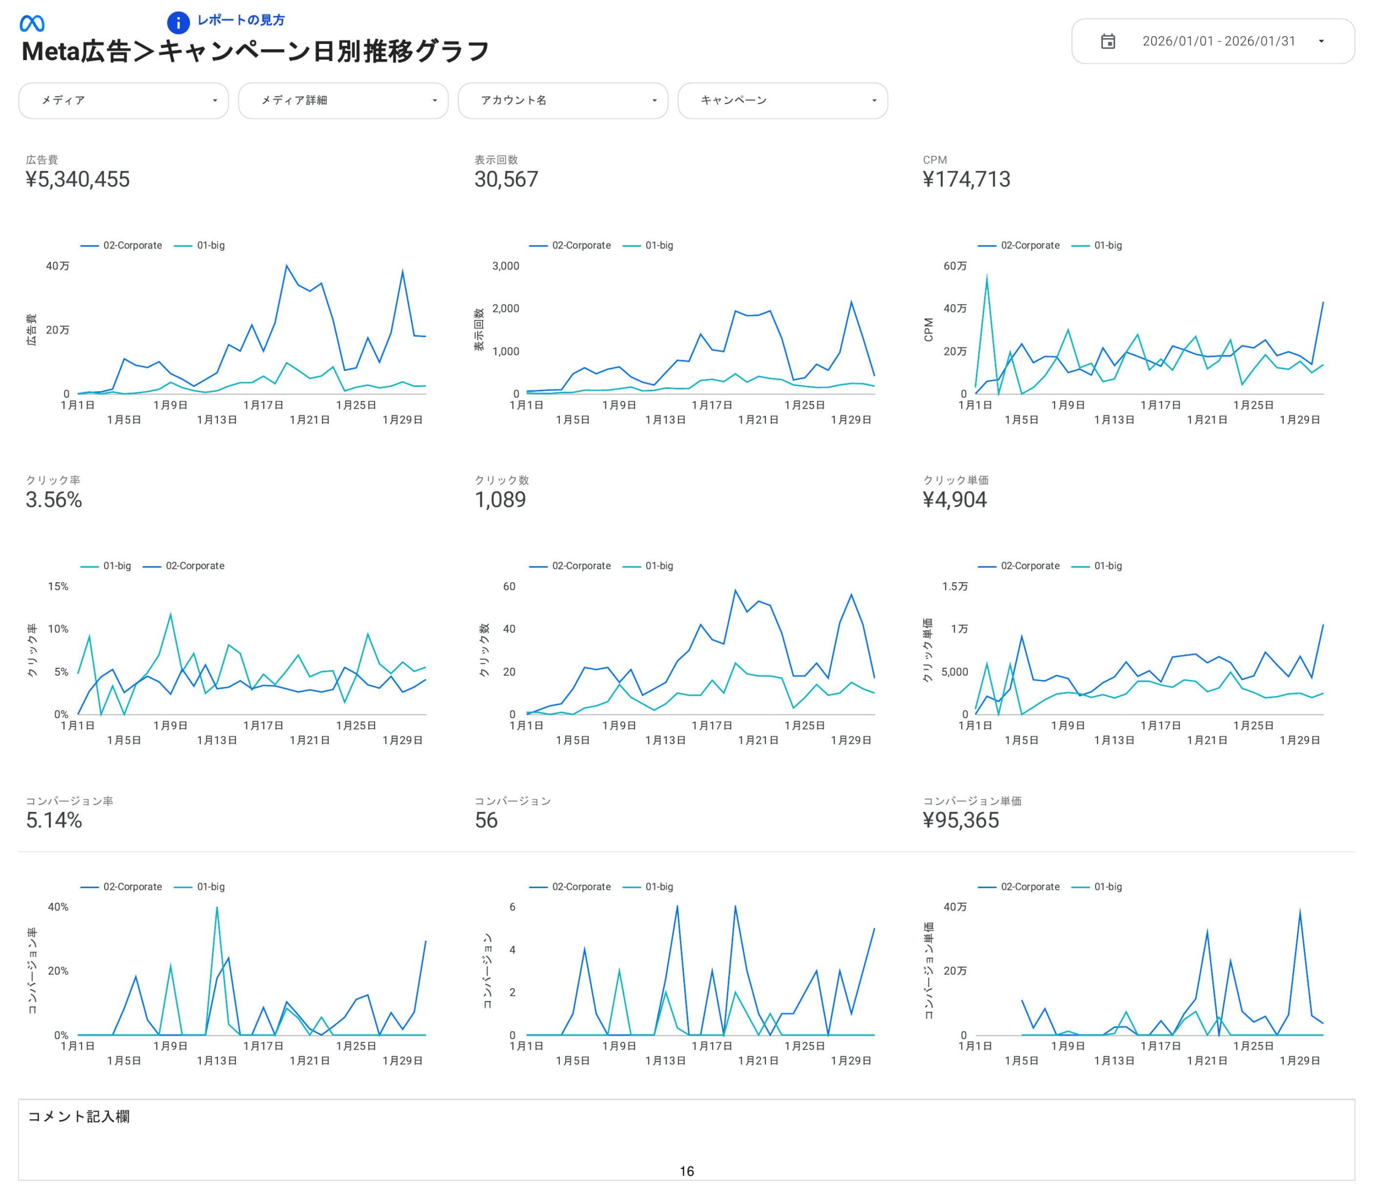Click the calendar icon in date picker
The width and height of the screenshot is (1374, 1191).
(1107, 41)
